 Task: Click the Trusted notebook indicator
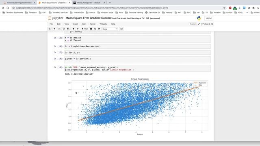[x=193, y=24]
